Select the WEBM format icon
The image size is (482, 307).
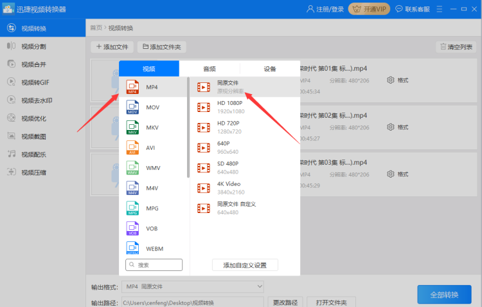[132, 248]
